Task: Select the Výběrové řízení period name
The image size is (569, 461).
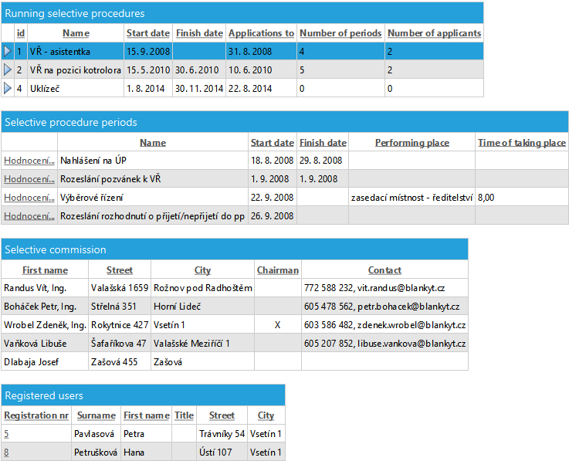Action: pos(153,198)
